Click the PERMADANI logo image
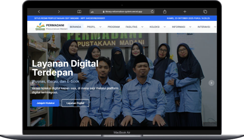Viewport: 244px width, 140px height. tap(40, 27)
